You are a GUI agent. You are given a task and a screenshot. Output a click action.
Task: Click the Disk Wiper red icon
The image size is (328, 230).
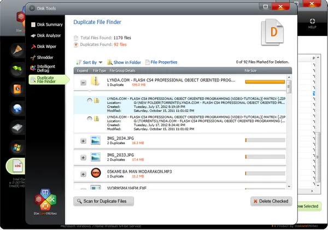(x=33, y=46)
